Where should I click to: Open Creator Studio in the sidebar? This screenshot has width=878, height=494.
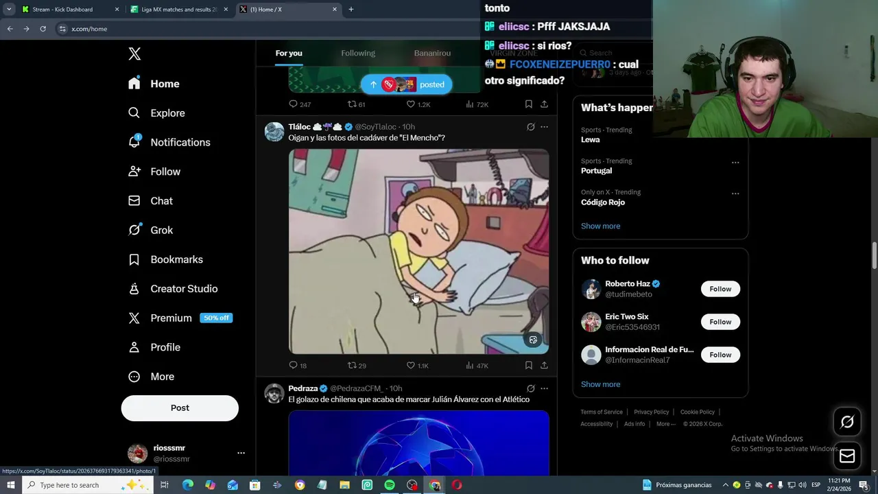(173, 289)
